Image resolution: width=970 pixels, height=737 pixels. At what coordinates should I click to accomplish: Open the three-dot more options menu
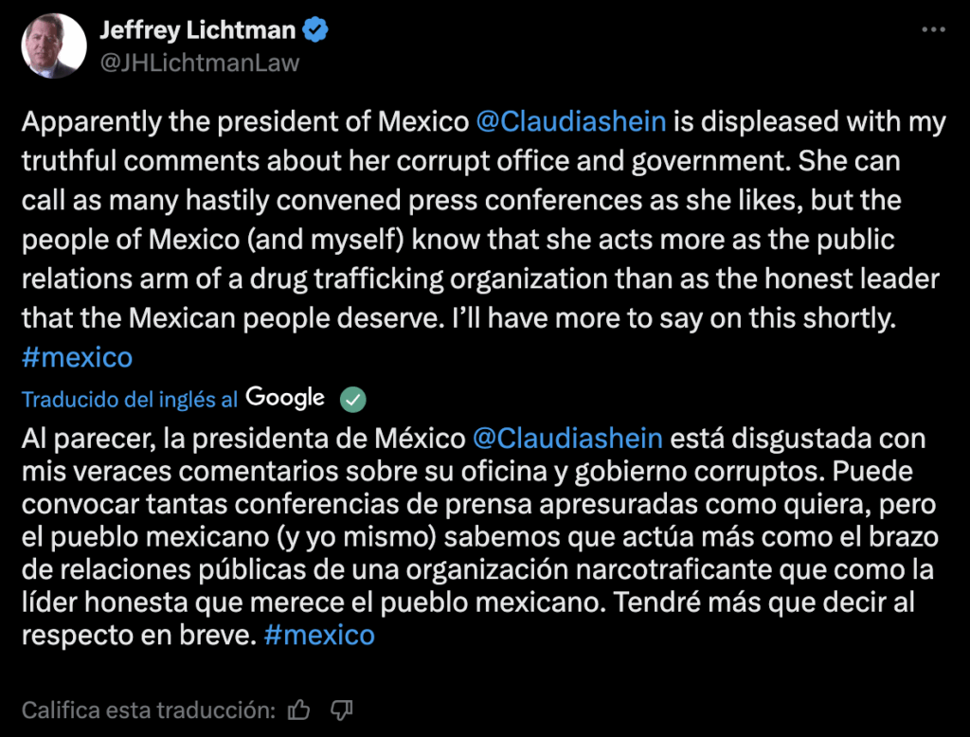[x=933, y=29]
